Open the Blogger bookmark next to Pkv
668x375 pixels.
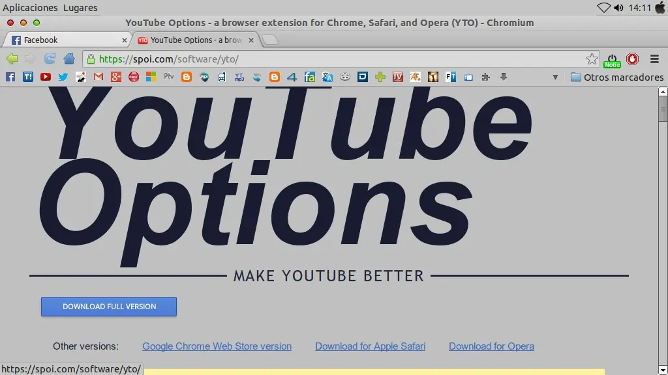coord(186,77)
